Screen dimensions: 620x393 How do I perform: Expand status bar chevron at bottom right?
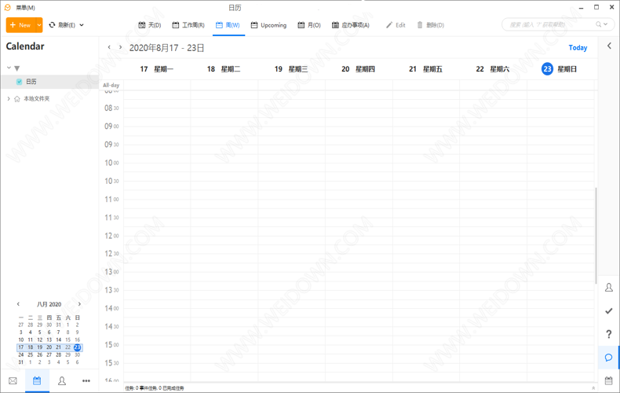[593, 387]
